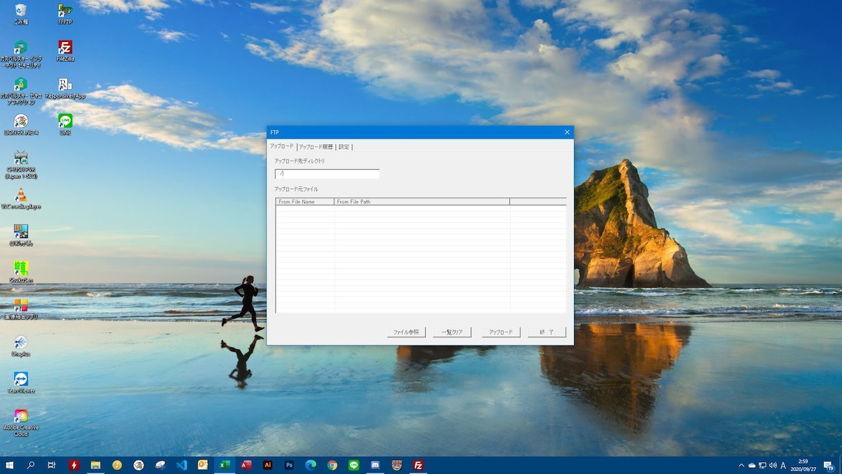
Task: Open the volume control in the system tray
Action: coord(772,465)
